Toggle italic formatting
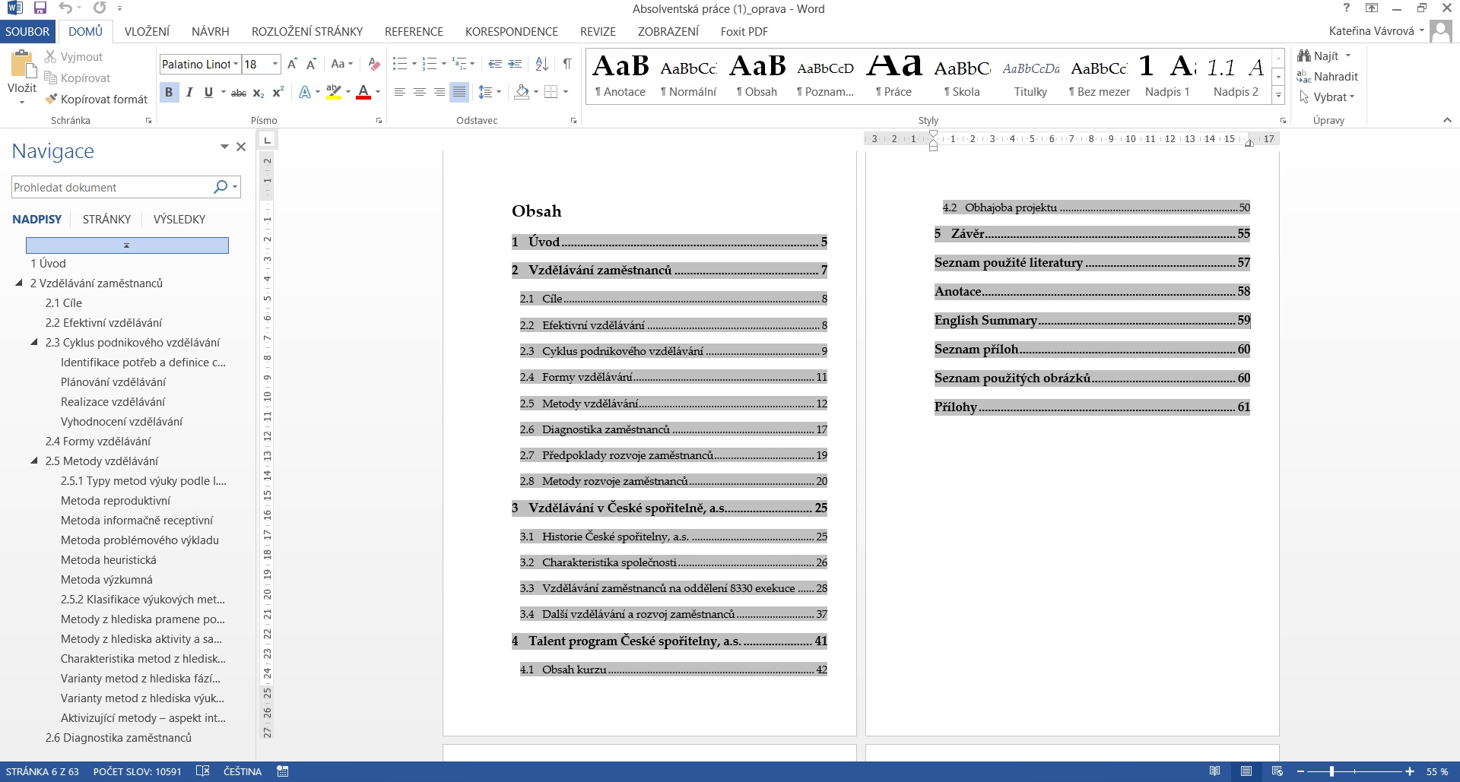 (189, 93)
